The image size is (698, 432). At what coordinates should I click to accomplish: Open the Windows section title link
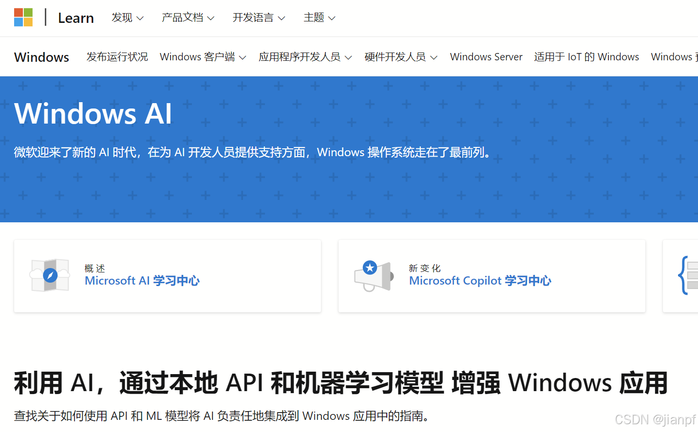pyautogui.click(x=42, y=57)
